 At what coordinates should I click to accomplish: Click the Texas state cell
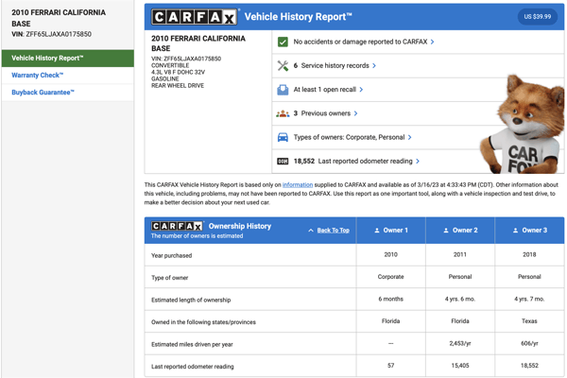click(x=529, y=321)
